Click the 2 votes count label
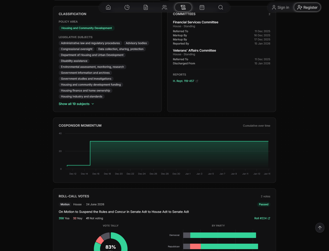329x251 pixels. click(x=265, y=197)
